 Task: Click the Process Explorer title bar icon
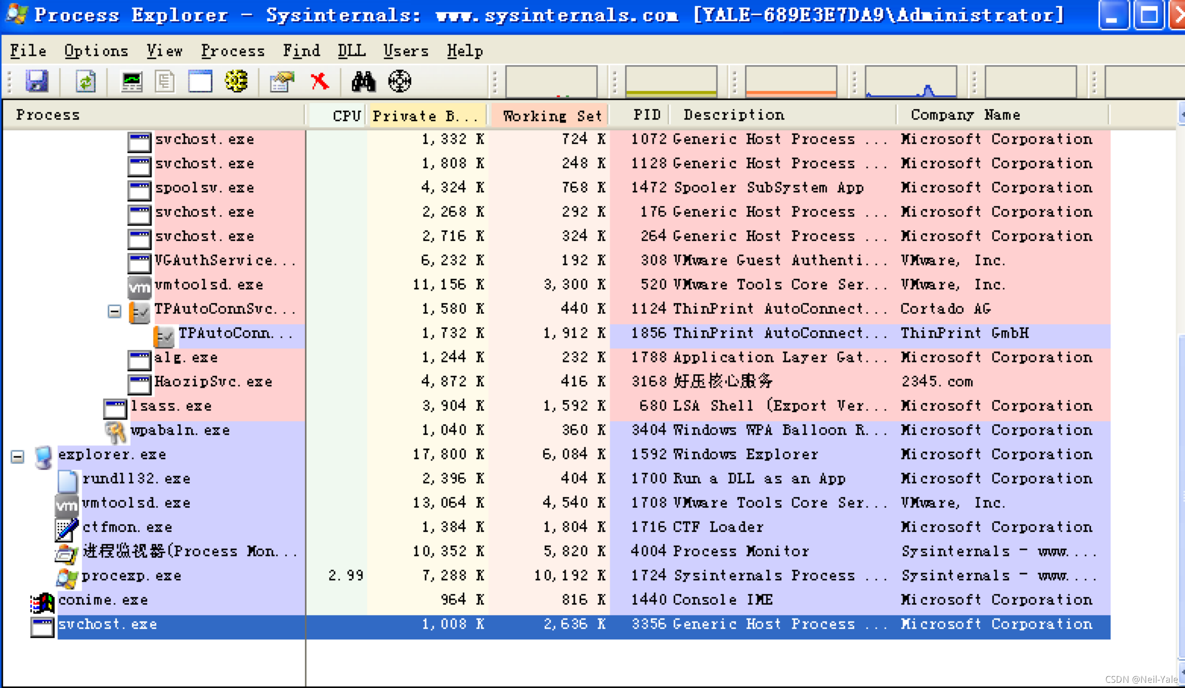click(x=17, y=14)
